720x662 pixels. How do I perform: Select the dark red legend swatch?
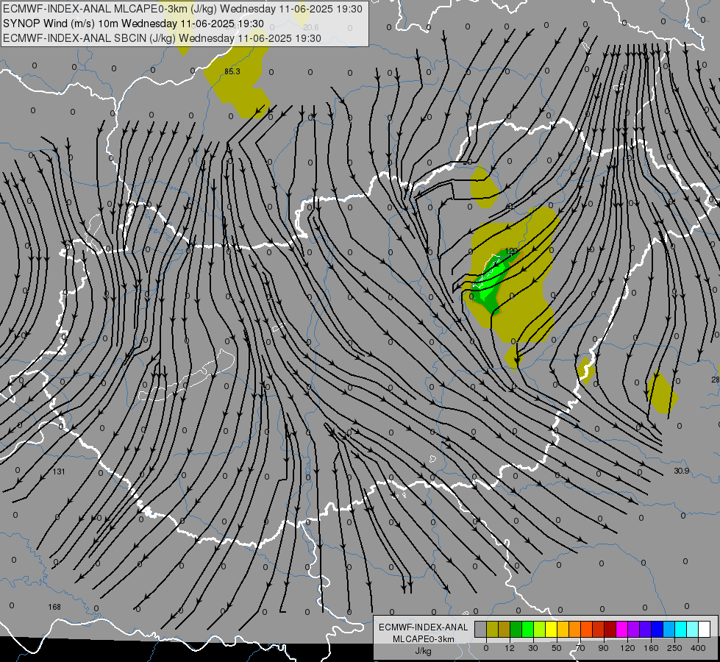pos(610,630)
